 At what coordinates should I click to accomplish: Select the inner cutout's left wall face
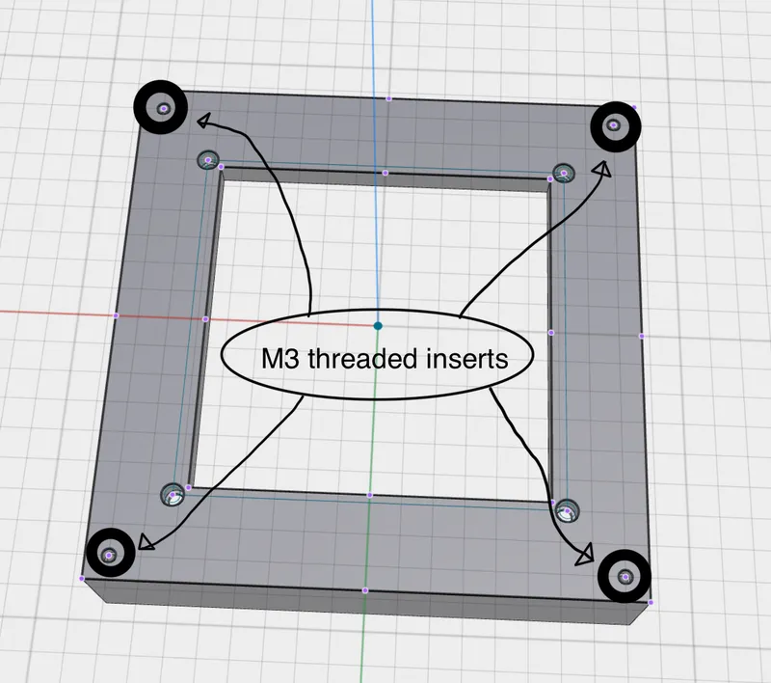(x=206, y=328)
